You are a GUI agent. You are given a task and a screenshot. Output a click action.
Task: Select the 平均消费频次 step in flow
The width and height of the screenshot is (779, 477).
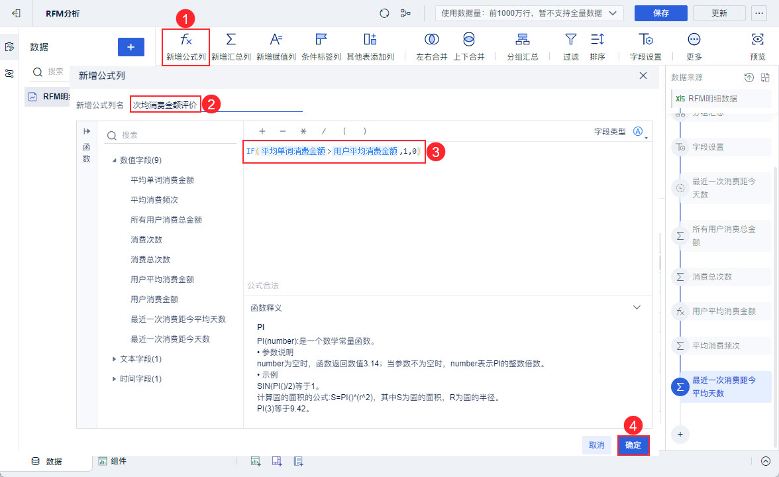(722, 345)
